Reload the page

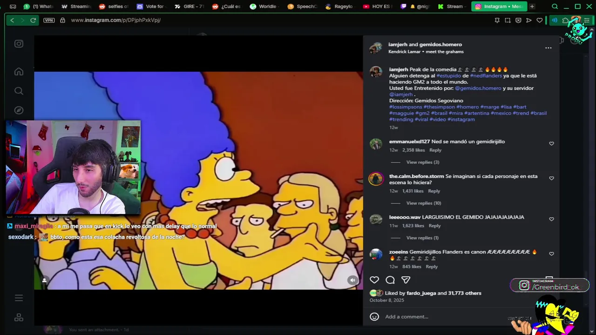[33, 20]
